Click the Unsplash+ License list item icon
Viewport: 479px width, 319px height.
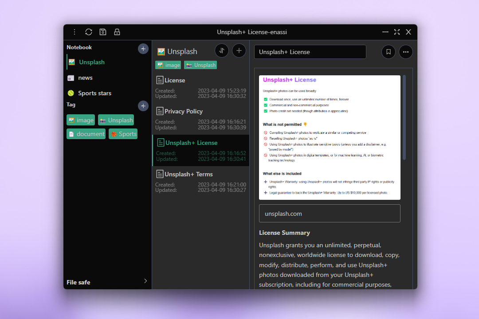(x=161, y=143)
